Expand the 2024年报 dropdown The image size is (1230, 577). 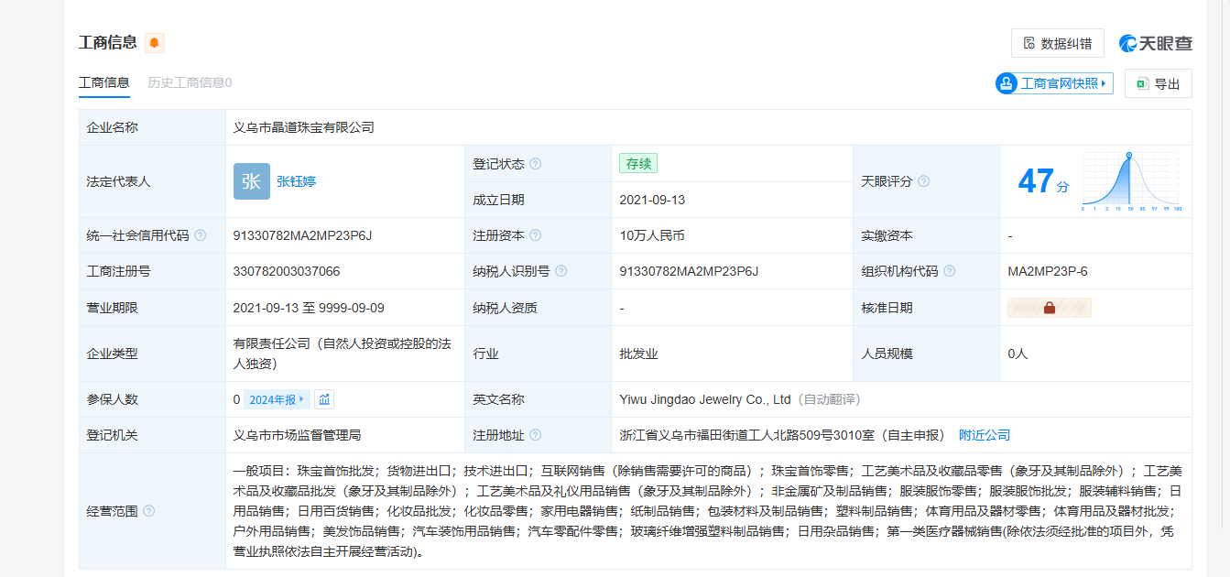click(277, 399)
